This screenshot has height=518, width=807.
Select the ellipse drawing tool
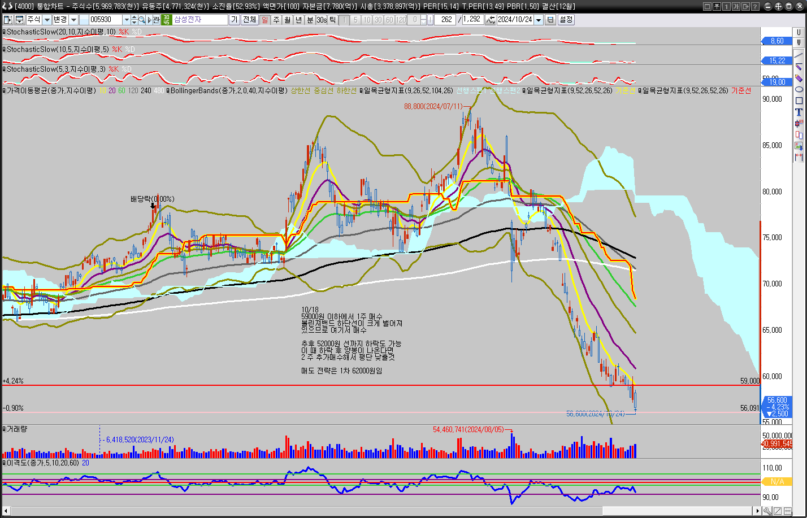pos(799,90)
